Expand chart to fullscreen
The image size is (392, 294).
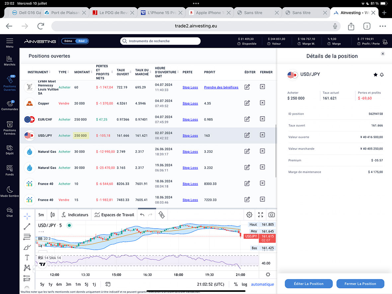click(x=261, y=215)
